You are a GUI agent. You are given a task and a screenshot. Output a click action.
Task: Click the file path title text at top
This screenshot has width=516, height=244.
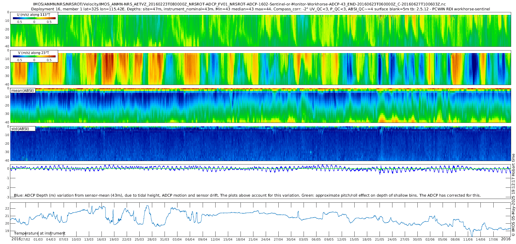[239, 4]
